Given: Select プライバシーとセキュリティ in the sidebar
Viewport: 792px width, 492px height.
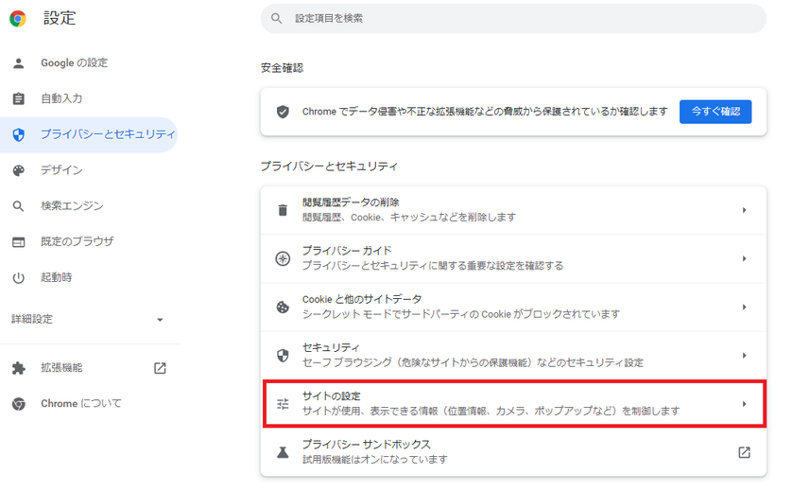Looking at the screenshot, I should pyautogui.click(x=107, y=134).
